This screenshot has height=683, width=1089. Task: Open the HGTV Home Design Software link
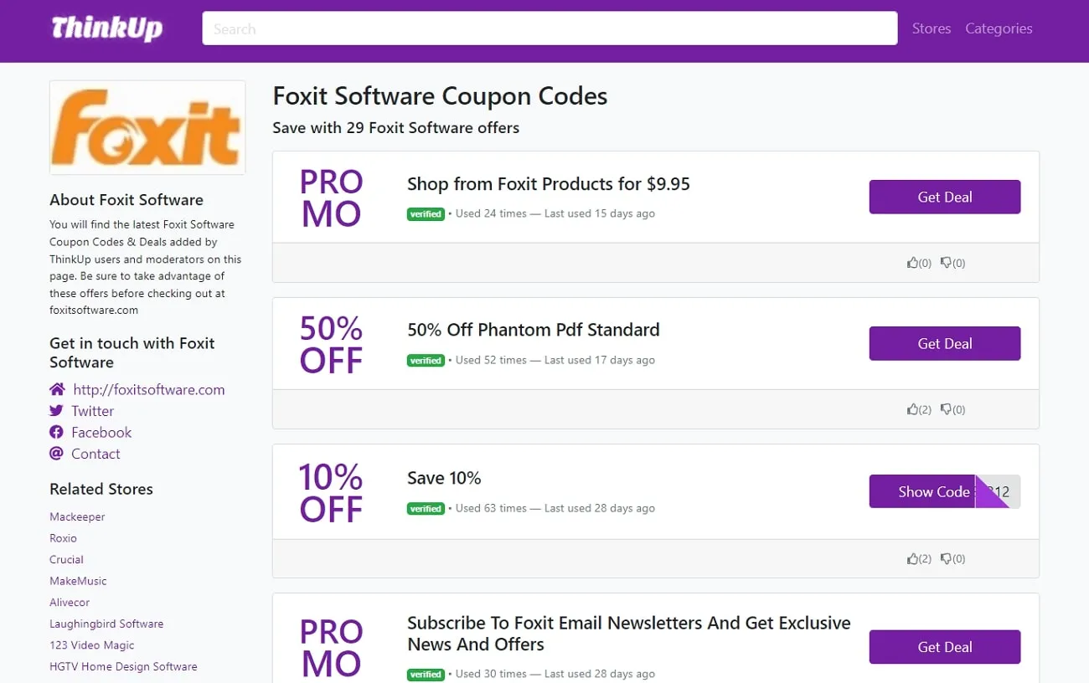click(x=123, y=666)
